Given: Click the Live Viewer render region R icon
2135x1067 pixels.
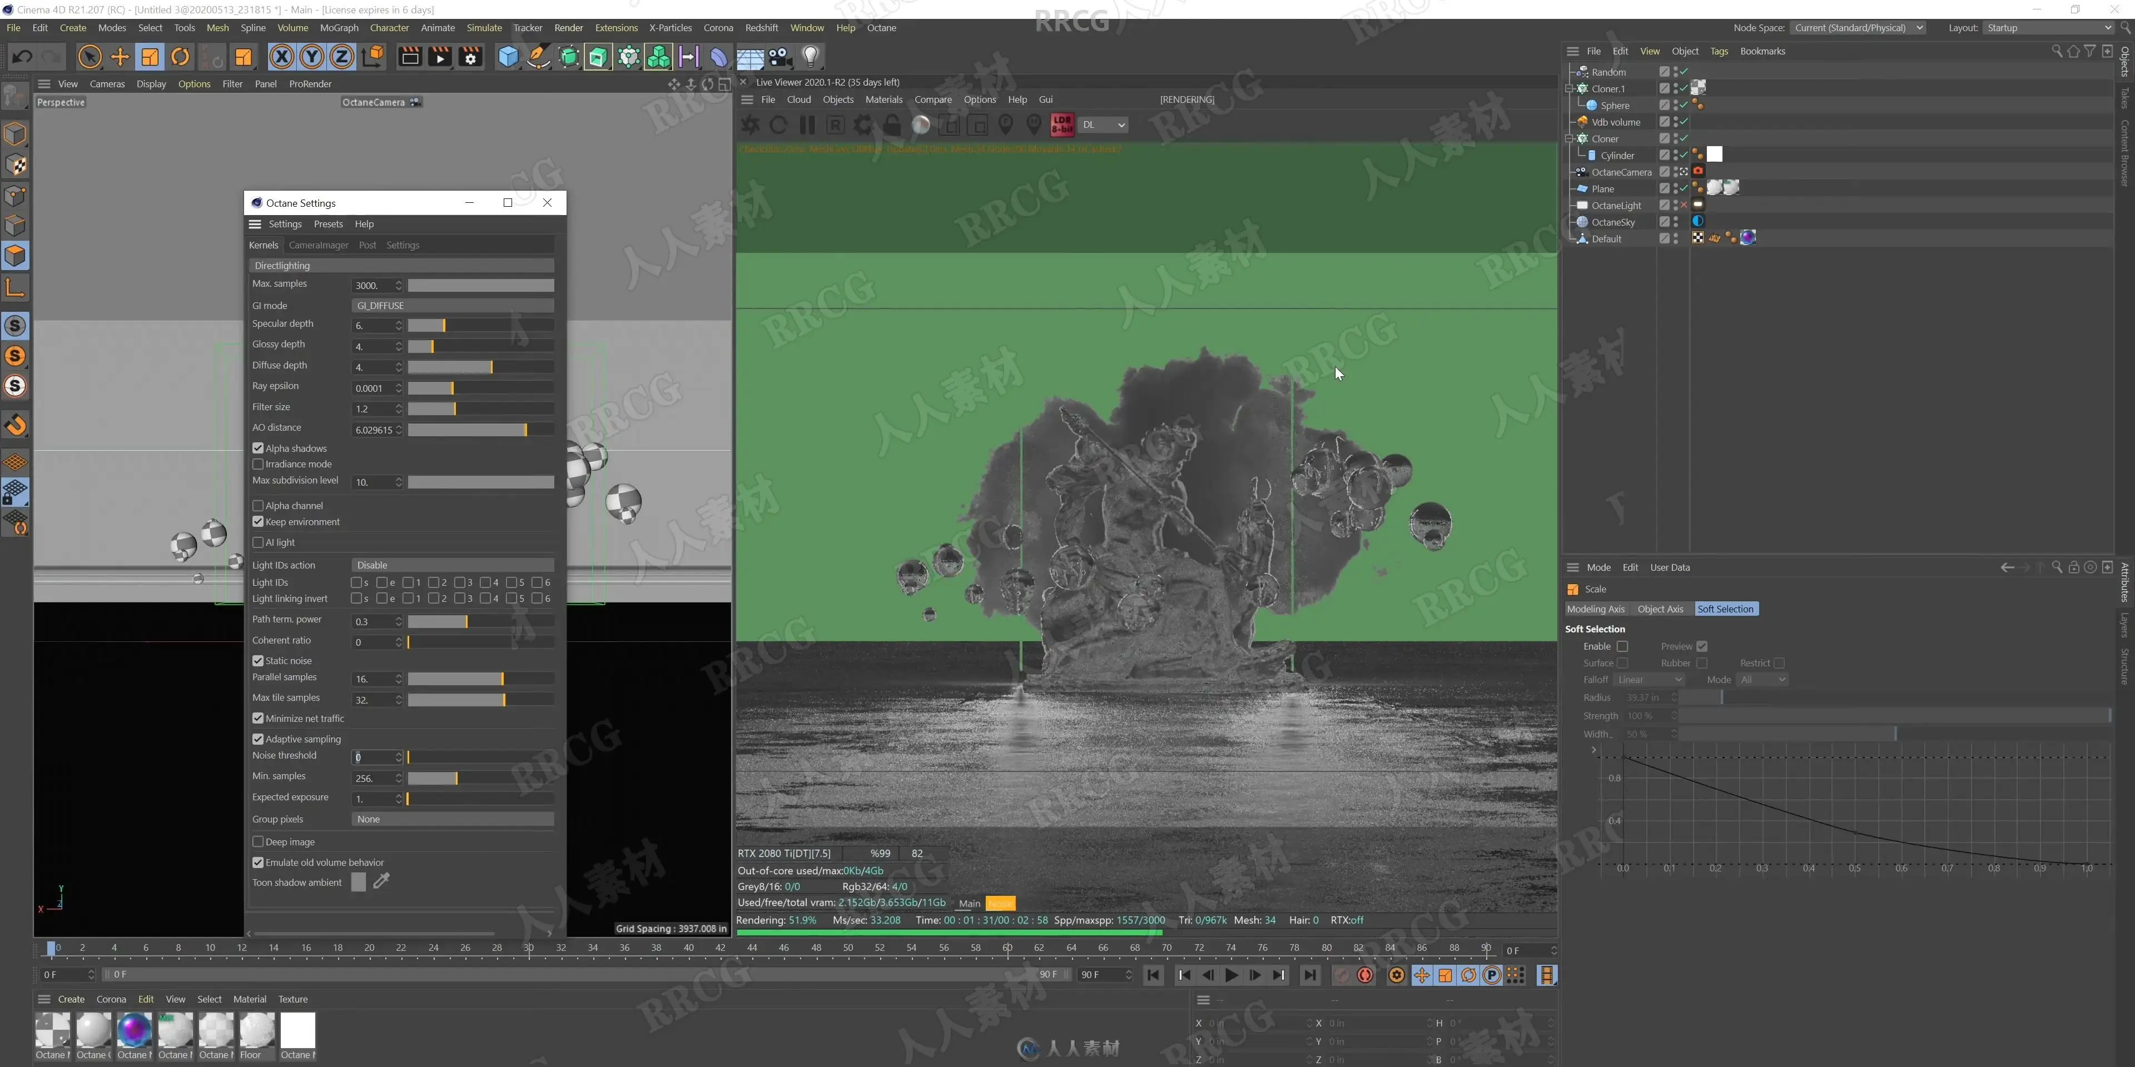Looking at the screenshot, I should (836, 125).
